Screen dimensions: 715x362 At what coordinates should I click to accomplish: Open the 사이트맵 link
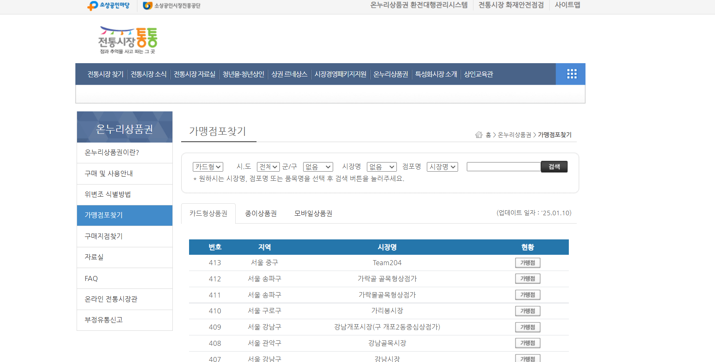(x=567, y=5)
